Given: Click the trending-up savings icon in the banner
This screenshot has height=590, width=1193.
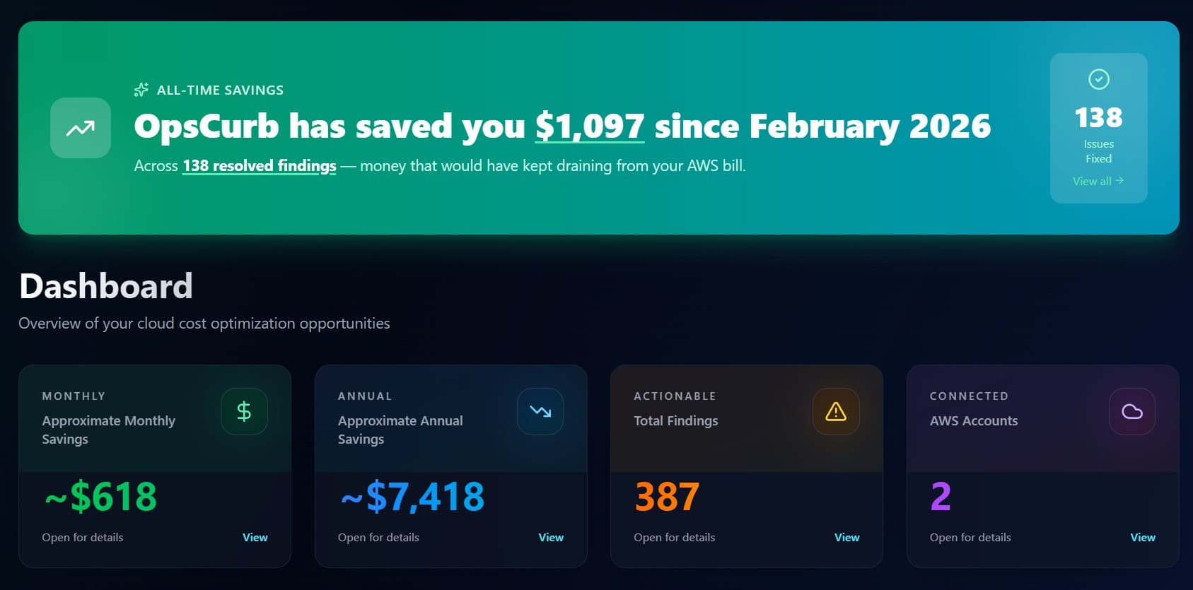Looking at the screenshot, I should pyautogui.click(x=80, y=128).
